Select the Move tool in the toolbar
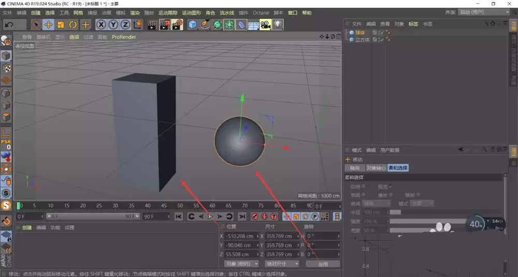This screenshot has height=277, width=518. [48, 24]
